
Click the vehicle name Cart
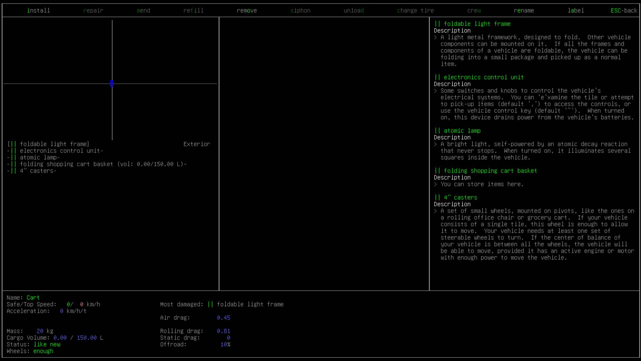point(33,298)
